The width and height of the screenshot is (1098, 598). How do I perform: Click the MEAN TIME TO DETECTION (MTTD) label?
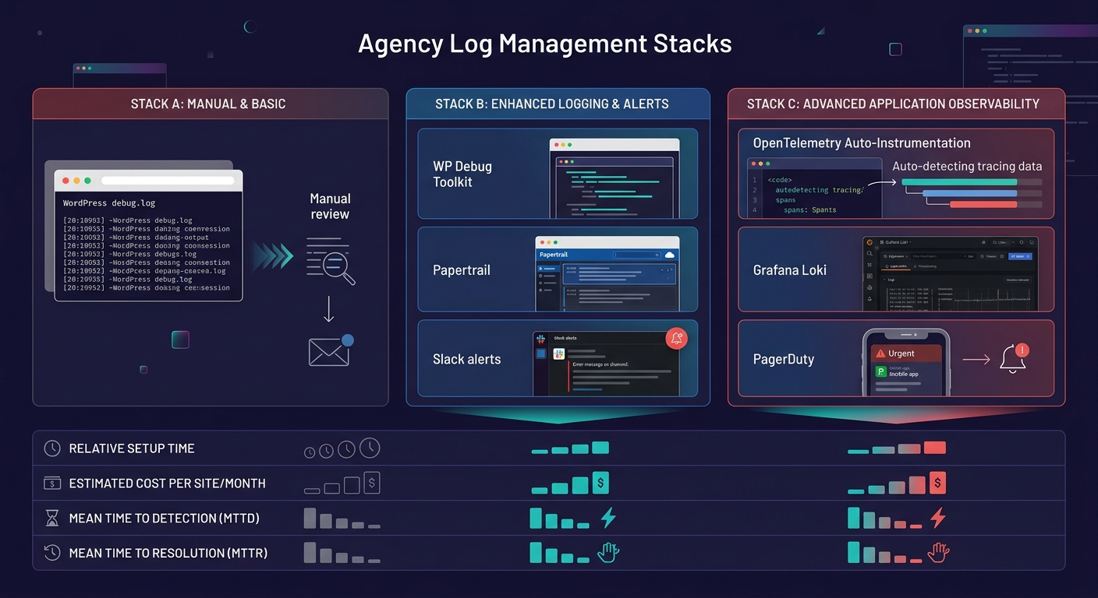(x=164, y=518)
